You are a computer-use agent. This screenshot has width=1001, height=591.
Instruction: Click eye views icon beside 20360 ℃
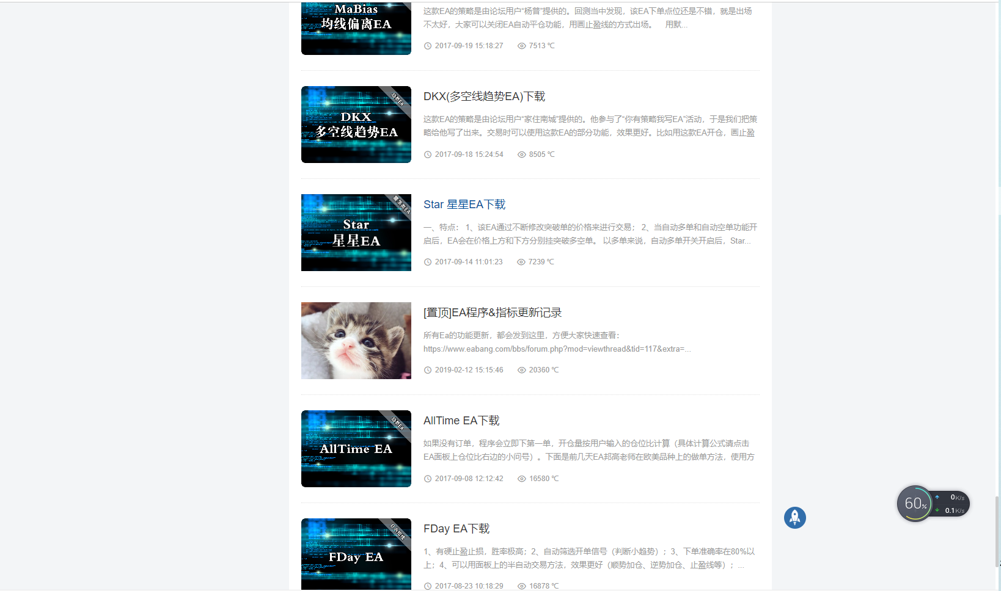pyautogui.click(x=522, y=370)
